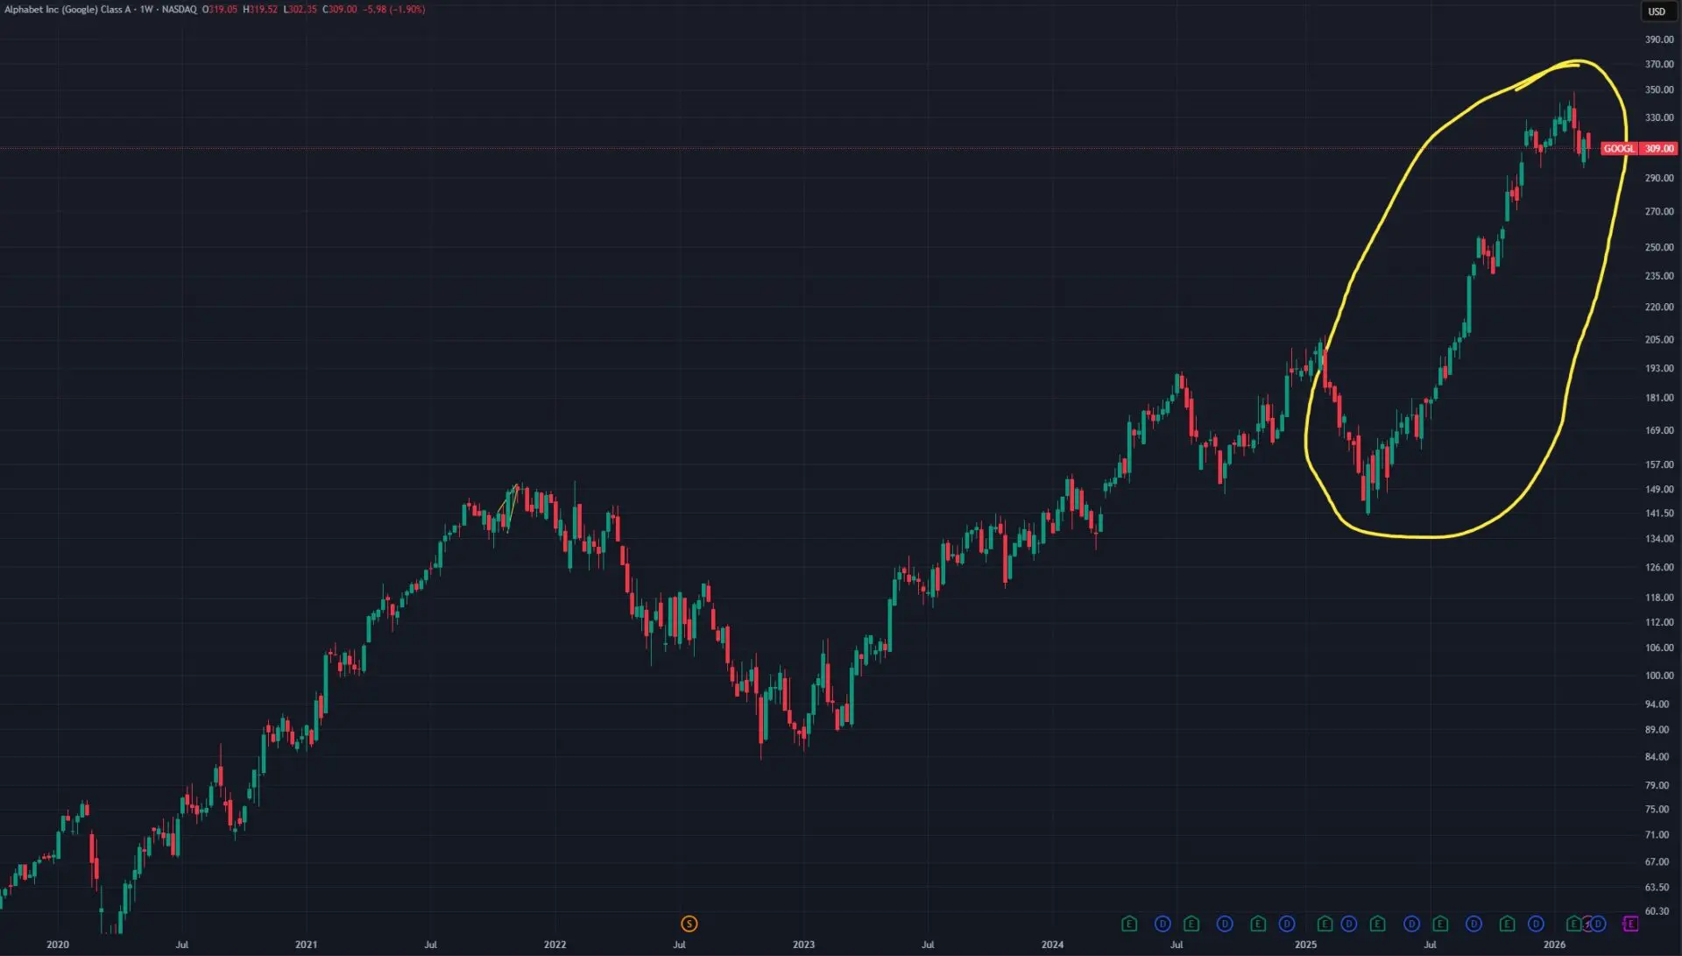The height and width of the screenshot is (956, 1682).
Task: Click the 309.00 current price label
Action: tap(1658, 149)
